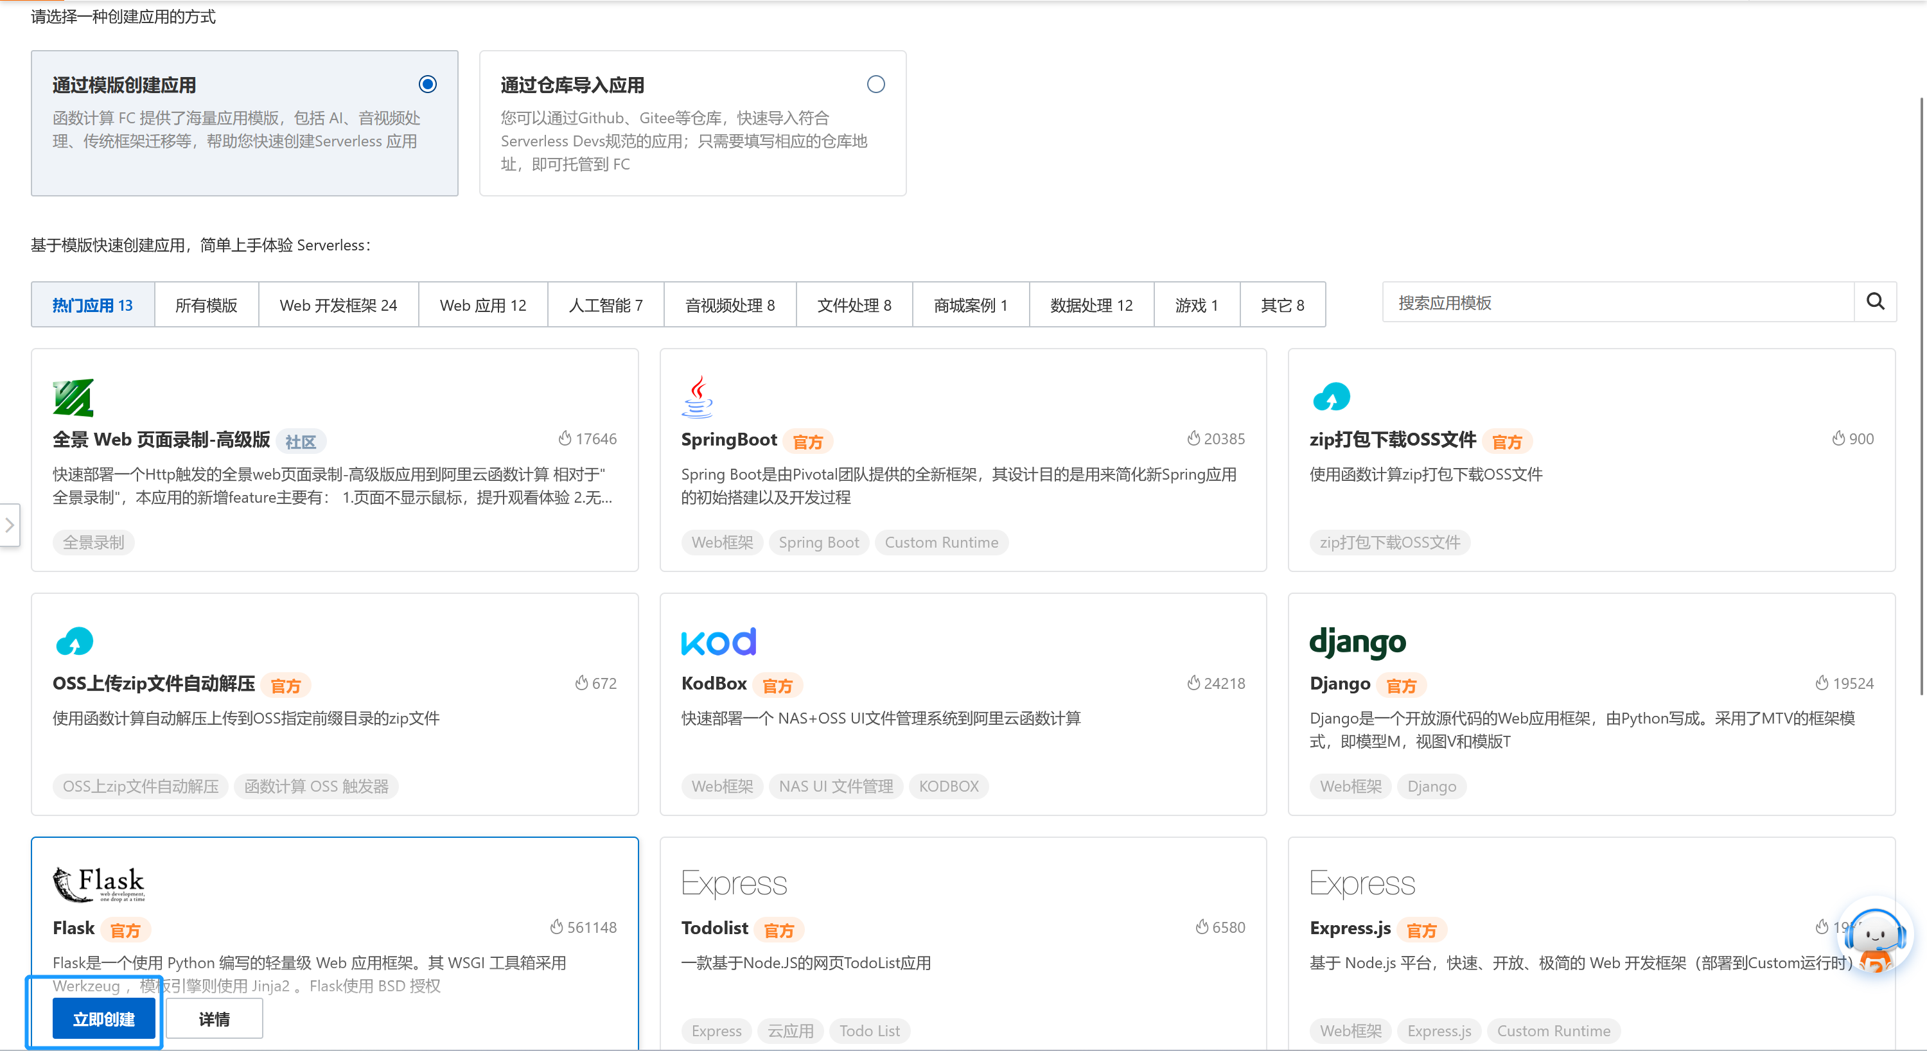
Task: Click the Flask logo icon
Action: 100,883
